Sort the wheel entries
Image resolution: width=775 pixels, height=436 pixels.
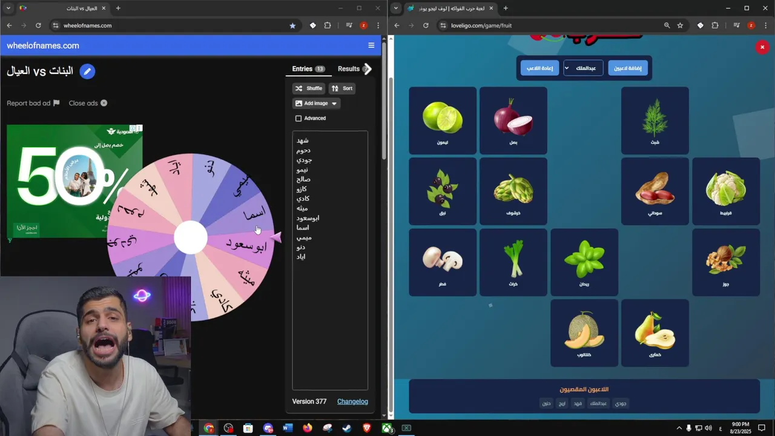coord(342,88)
